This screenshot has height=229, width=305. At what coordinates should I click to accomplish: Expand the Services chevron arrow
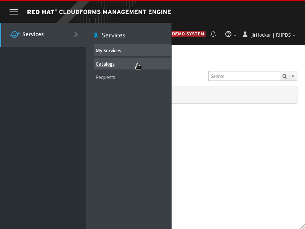coord(76,34)
